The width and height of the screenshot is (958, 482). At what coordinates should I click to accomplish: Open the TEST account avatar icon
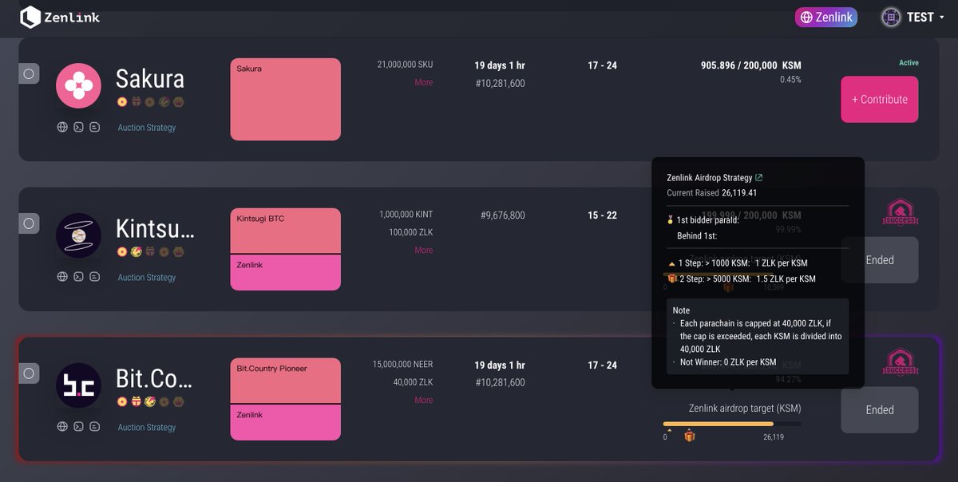pos(890,17)
